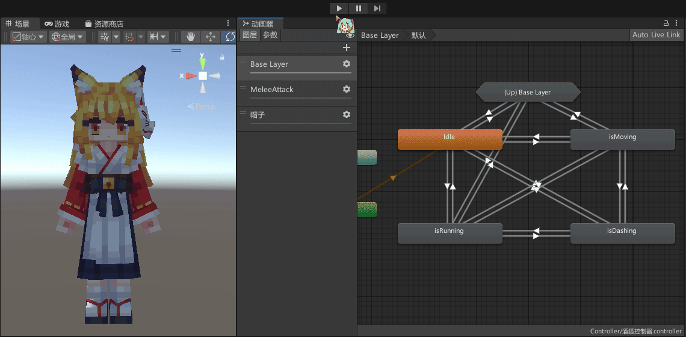Open the 轴心 pivot mode dropdown
This screenshot has width=686, height=337.
tap(28, 37)
